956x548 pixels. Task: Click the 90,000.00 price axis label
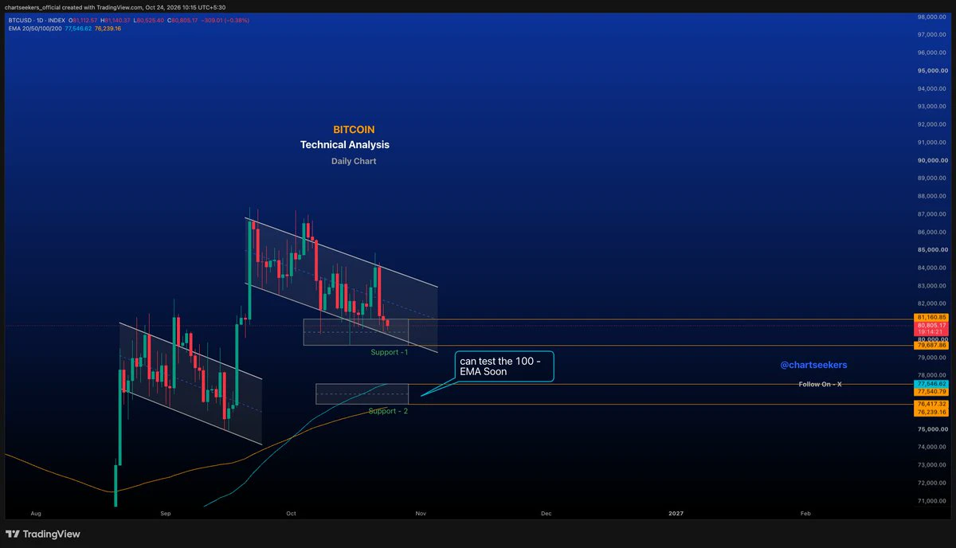click(931, 160)
